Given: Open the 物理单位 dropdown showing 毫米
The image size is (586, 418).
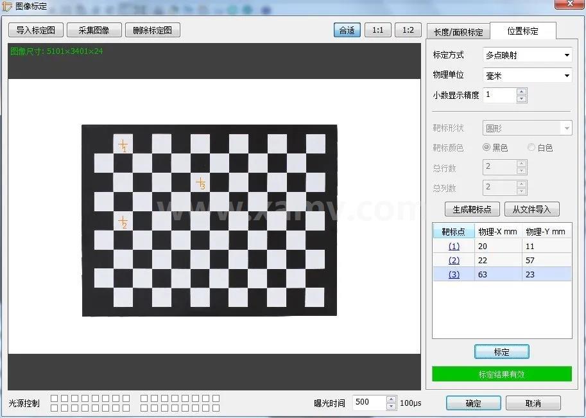Looking at the screenshot, I should 527,76.
